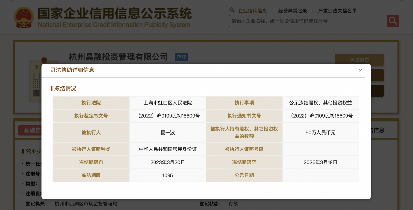Open the business license thumbnail image
This screenshot has width=413, height=210.
pos(38,81)
